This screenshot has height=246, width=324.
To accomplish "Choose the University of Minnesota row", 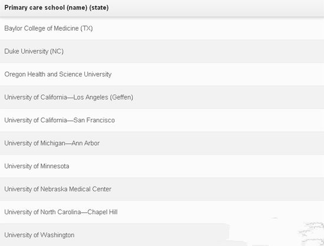I will [162, 166].
